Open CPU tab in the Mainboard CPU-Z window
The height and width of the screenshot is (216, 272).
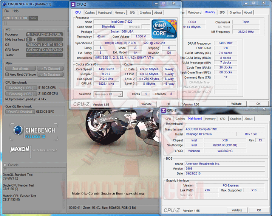(168, 119)
